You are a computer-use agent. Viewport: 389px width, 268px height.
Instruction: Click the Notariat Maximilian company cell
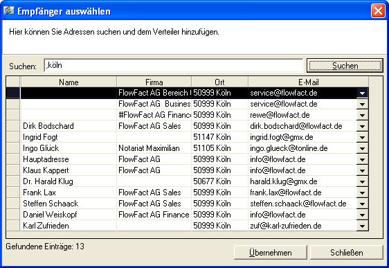[x=154, y=148]
